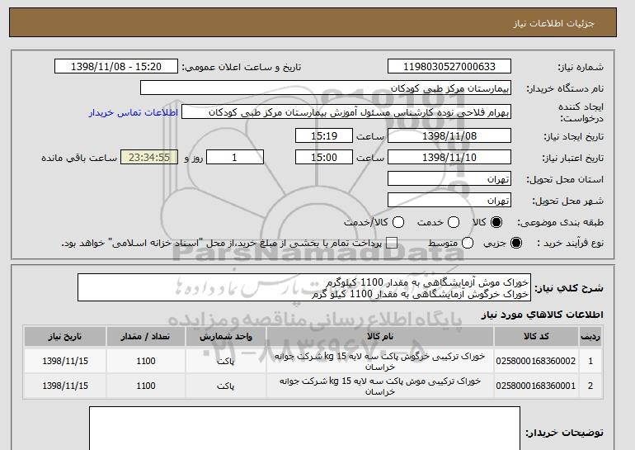Screen dimensions: 635x450
Task: Click the public announcement date field 1398/11/08 - 15:20
Action: tap(116, 67)
